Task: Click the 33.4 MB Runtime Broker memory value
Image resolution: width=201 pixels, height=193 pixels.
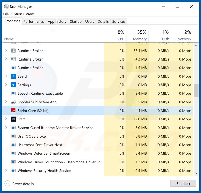Action: 140,51
